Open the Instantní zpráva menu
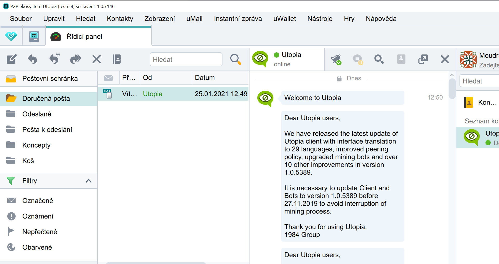 tap(238, 19)
